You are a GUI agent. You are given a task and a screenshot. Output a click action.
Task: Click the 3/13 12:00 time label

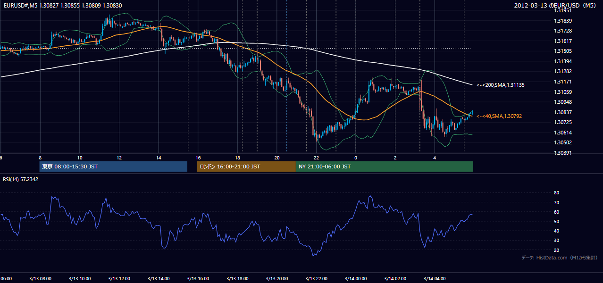tap(118, 278)
